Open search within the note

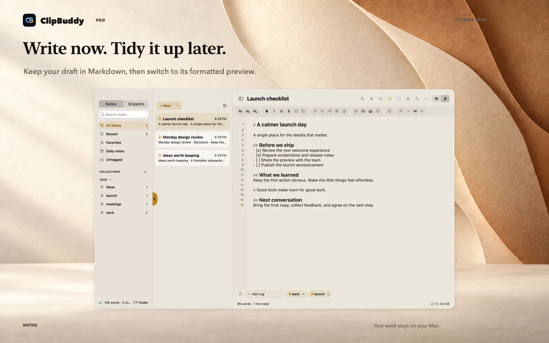point(362,99)
